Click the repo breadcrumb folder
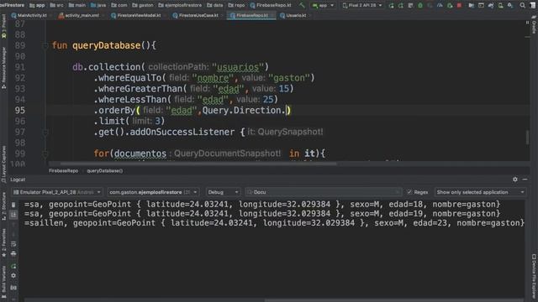The width and height of the screenshot is (538, 302). (236, 5)
